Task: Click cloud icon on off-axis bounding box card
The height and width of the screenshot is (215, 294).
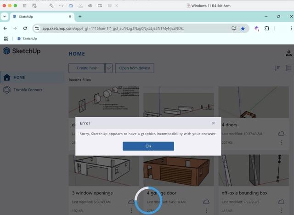Action: [281, 202]
